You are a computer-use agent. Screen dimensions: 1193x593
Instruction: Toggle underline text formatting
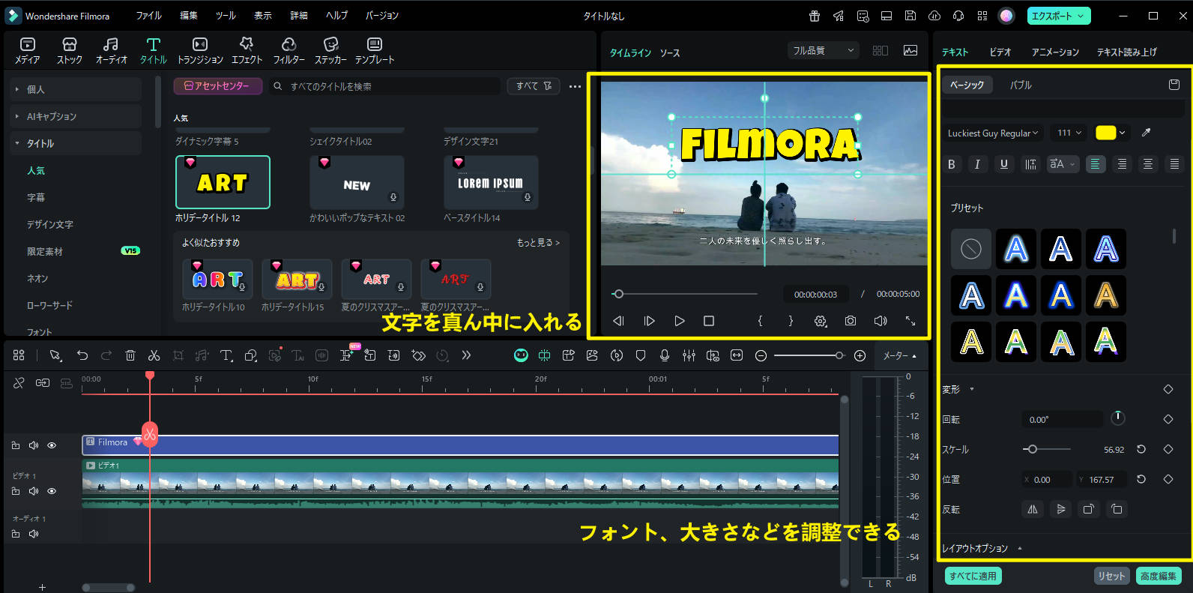1004,164
